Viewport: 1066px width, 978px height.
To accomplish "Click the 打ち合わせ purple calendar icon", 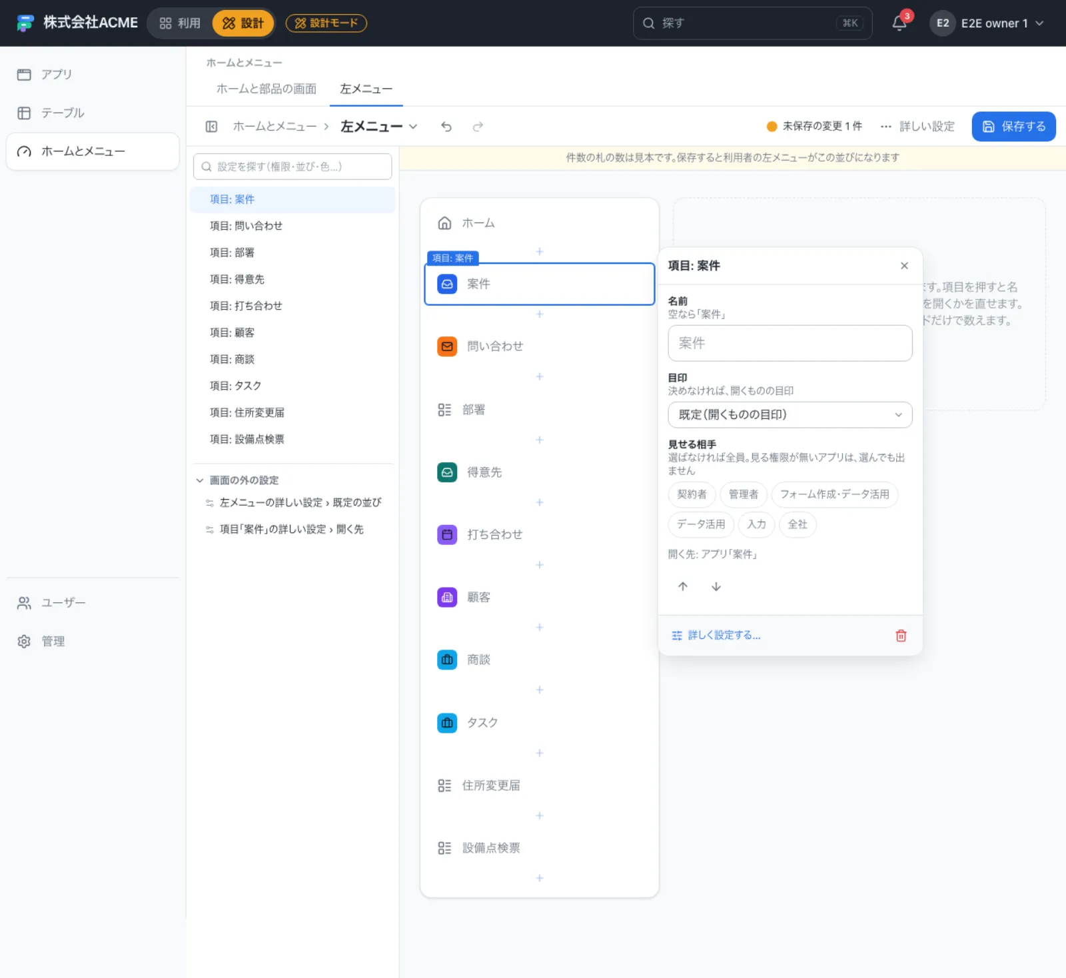I will pos(447,534).
